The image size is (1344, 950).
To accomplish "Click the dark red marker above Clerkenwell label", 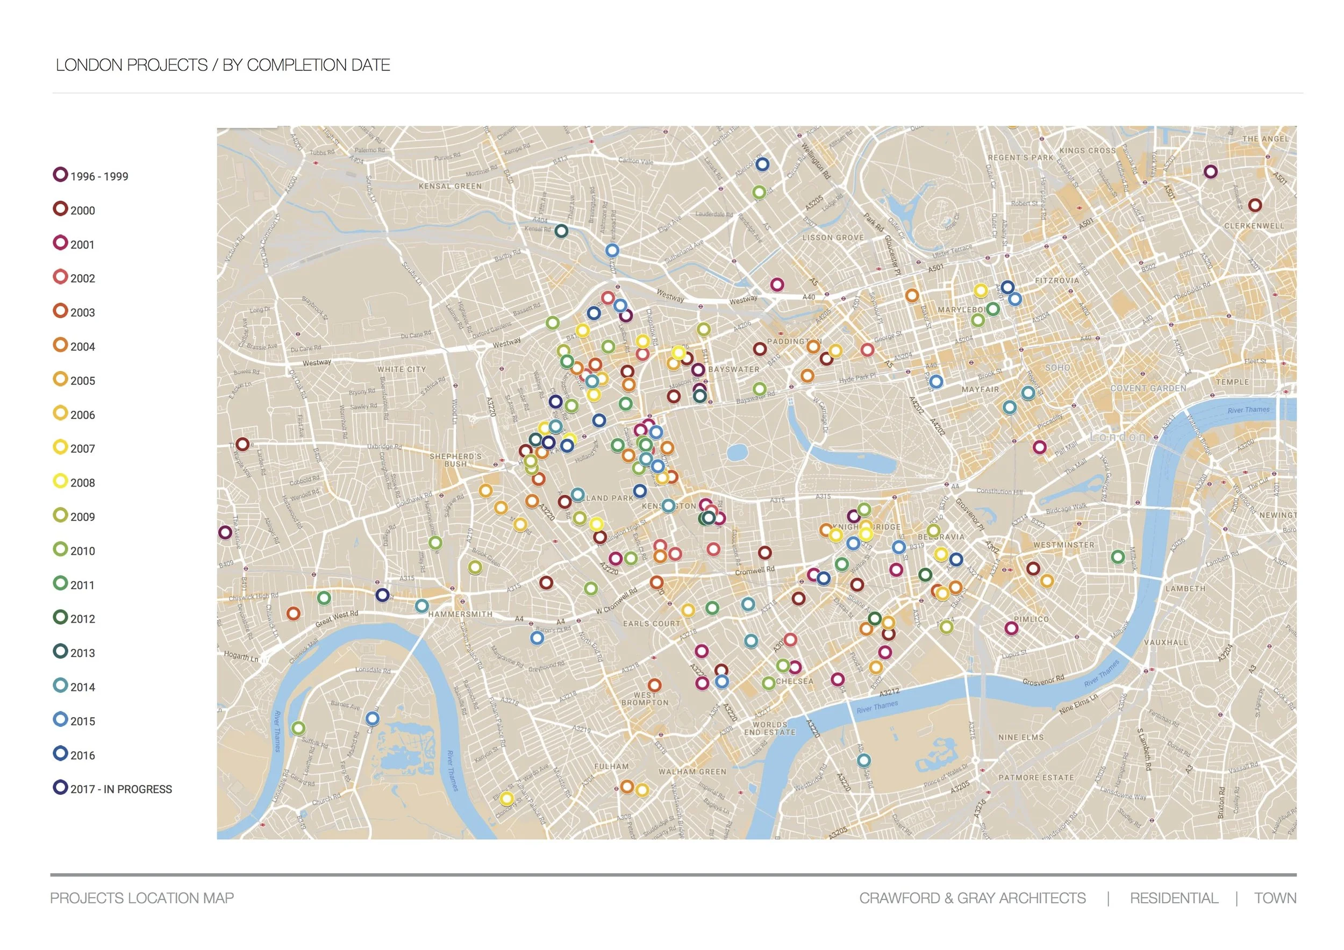I will tap(1254, 205).
